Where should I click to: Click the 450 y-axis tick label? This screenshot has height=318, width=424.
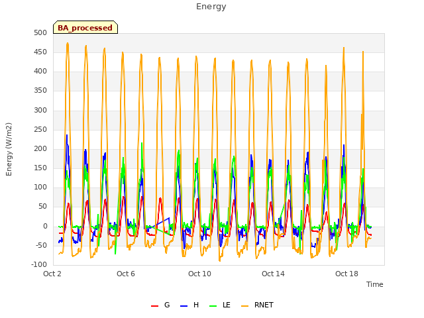click(x=40, y=52)
